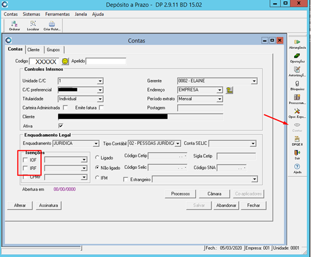Click the question mark icon beside Endereço
Viewport: 311px width, 257px height.
(229, 90)
